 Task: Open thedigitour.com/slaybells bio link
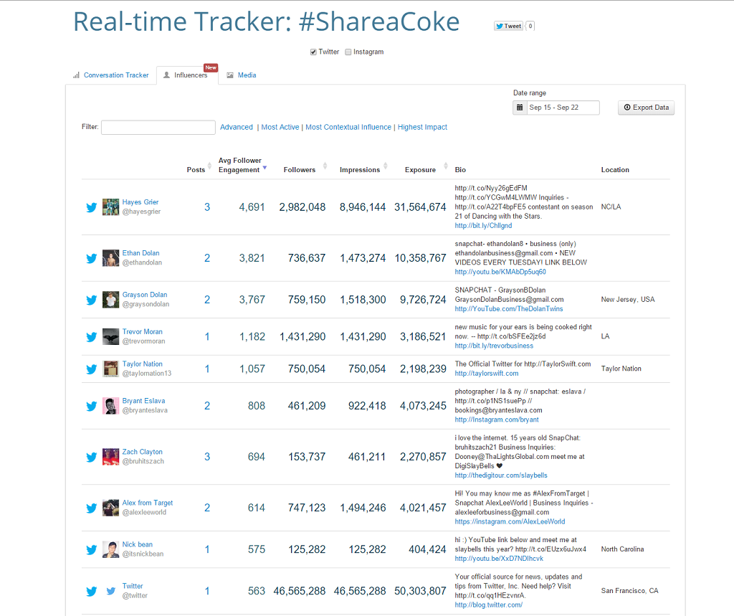501,476
